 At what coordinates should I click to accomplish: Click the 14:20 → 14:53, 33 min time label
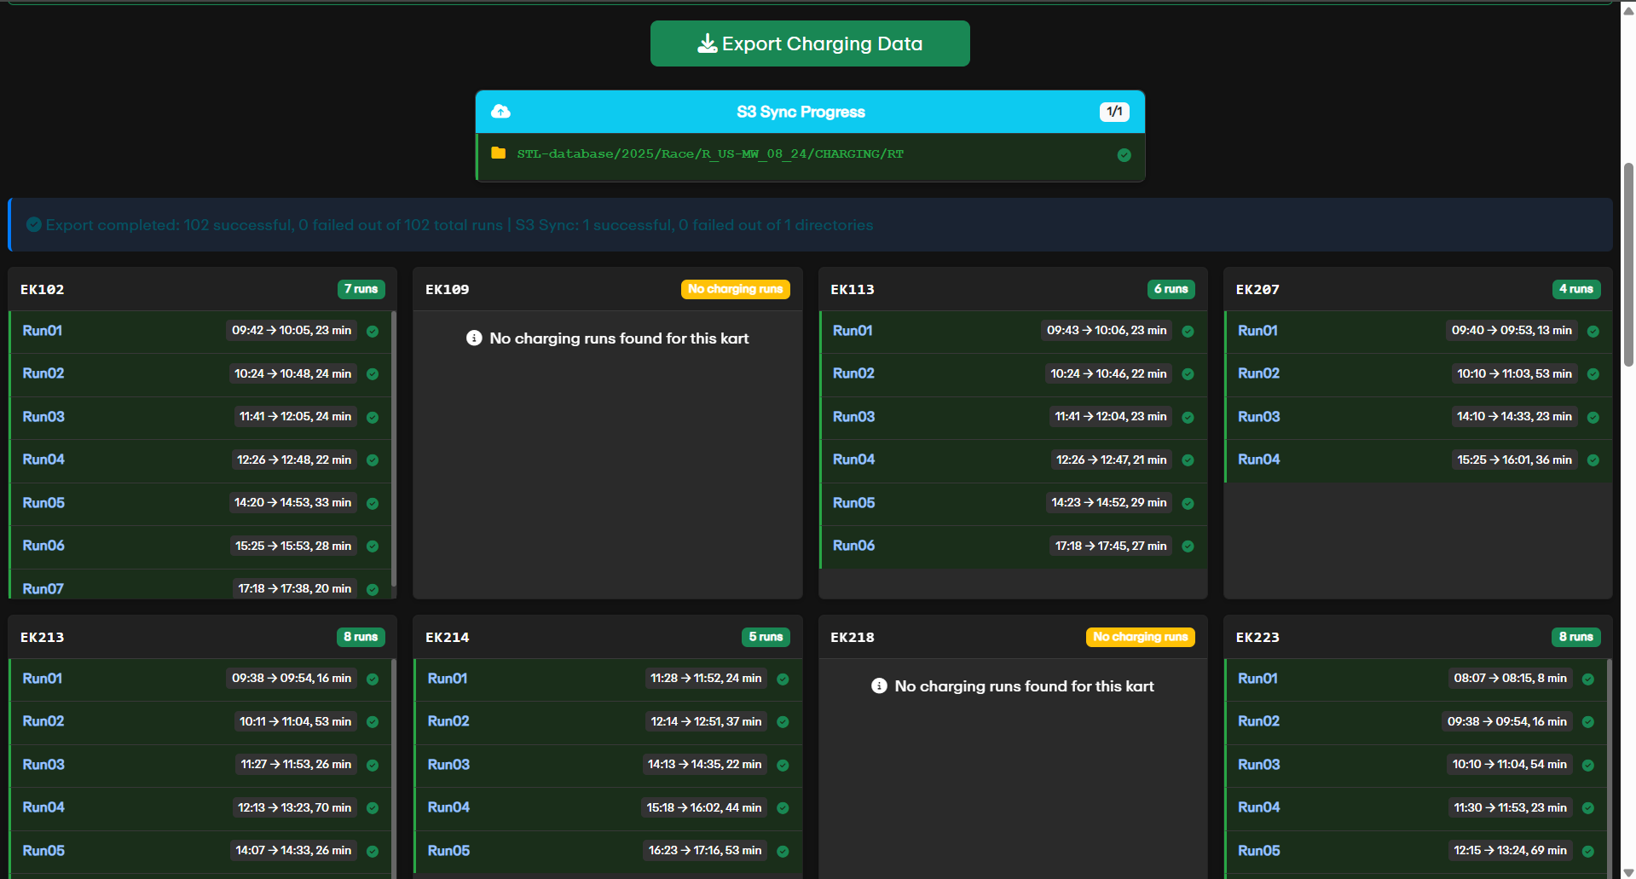(x=293, y=503)
